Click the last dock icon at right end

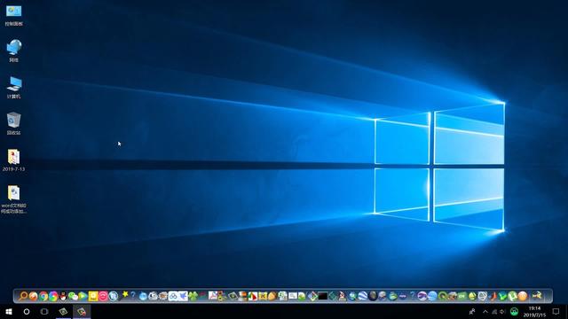click(x=536, y=295)
